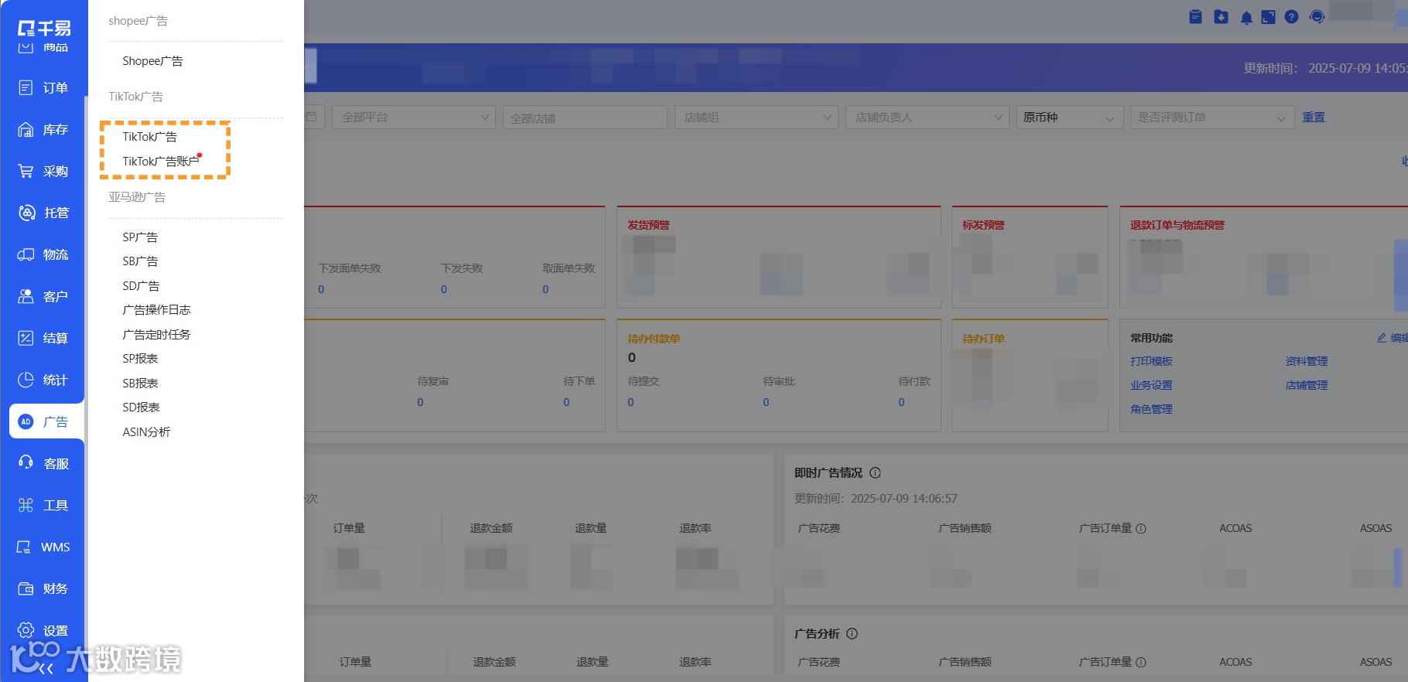
Task: Click the 全部店铺 input field
Action: (x=585, y=118)
